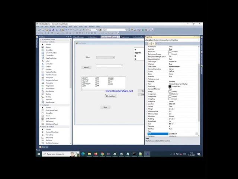Tick the dd item checkbox

coord(96,82)
